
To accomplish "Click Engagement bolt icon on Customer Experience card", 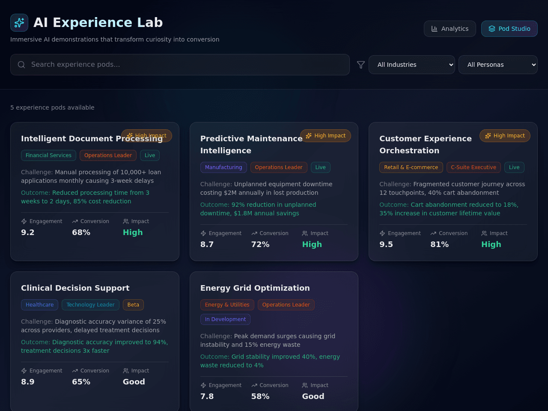I will (382, 233).
